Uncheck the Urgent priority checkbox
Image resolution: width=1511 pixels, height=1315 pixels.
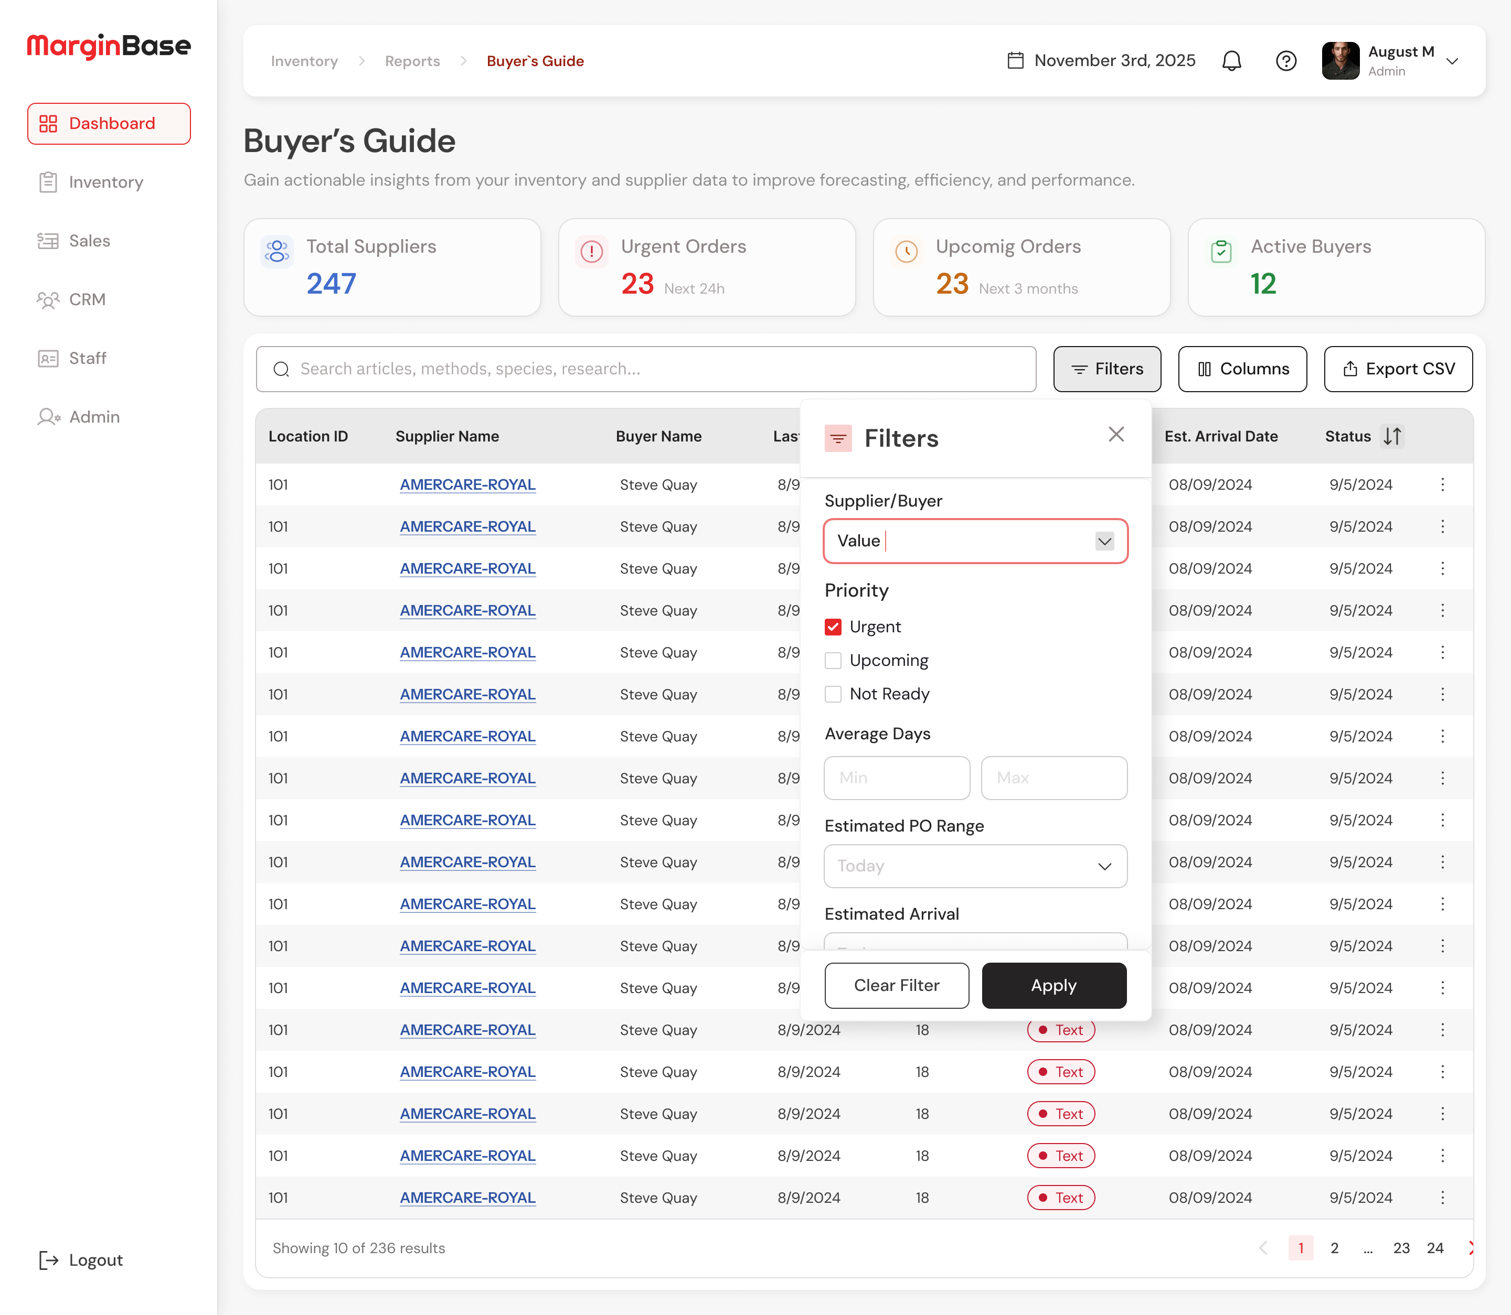click(x=833, y=628)
